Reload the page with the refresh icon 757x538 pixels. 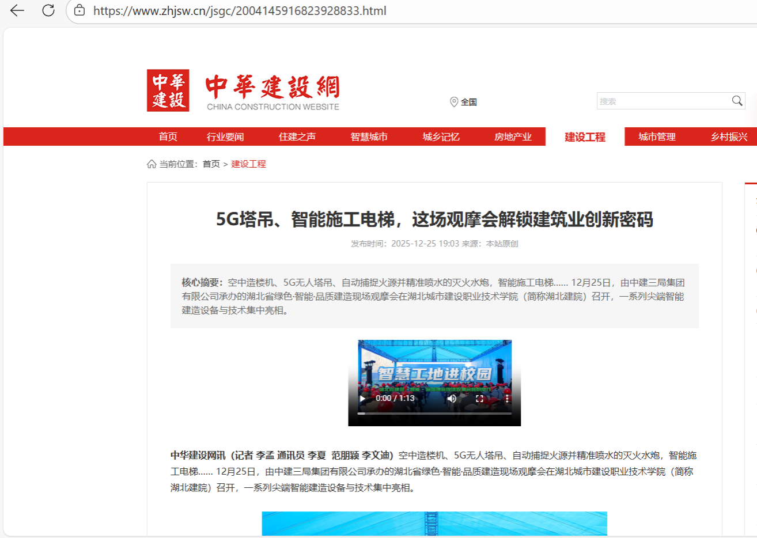[x=48, y=10]
